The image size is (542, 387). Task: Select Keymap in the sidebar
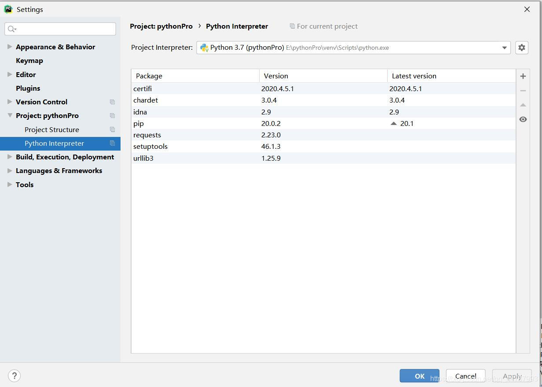point(29,60)
